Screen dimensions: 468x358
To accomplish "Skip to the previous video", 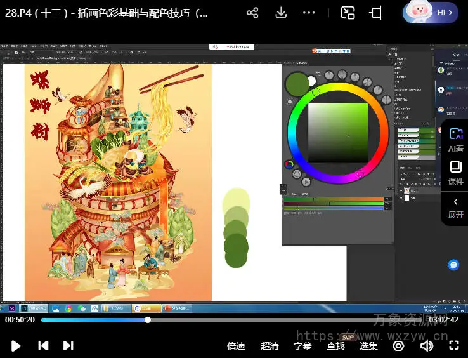I will pyautogui.click(x=43, y=346).
